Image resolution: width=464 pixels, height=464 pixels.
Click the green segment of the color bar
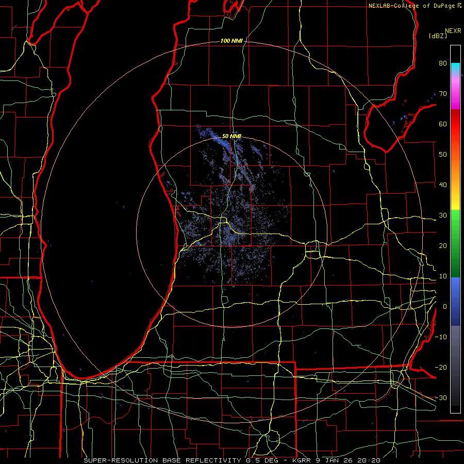455,243
